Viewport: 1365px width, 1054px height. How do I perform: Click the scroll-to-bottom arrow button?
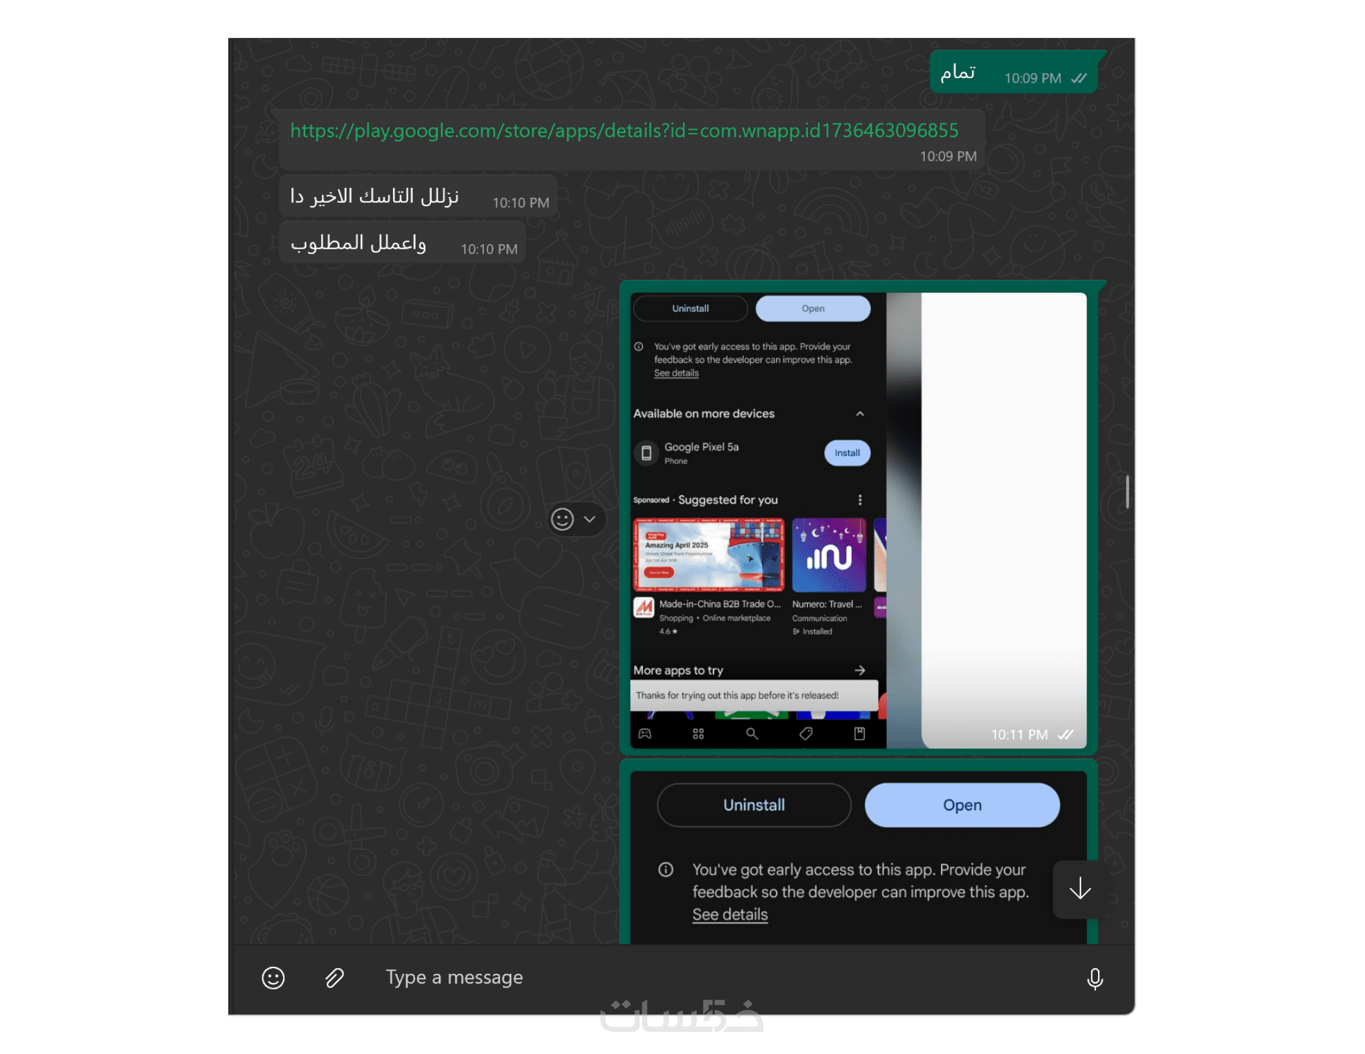coord(1080,889)
